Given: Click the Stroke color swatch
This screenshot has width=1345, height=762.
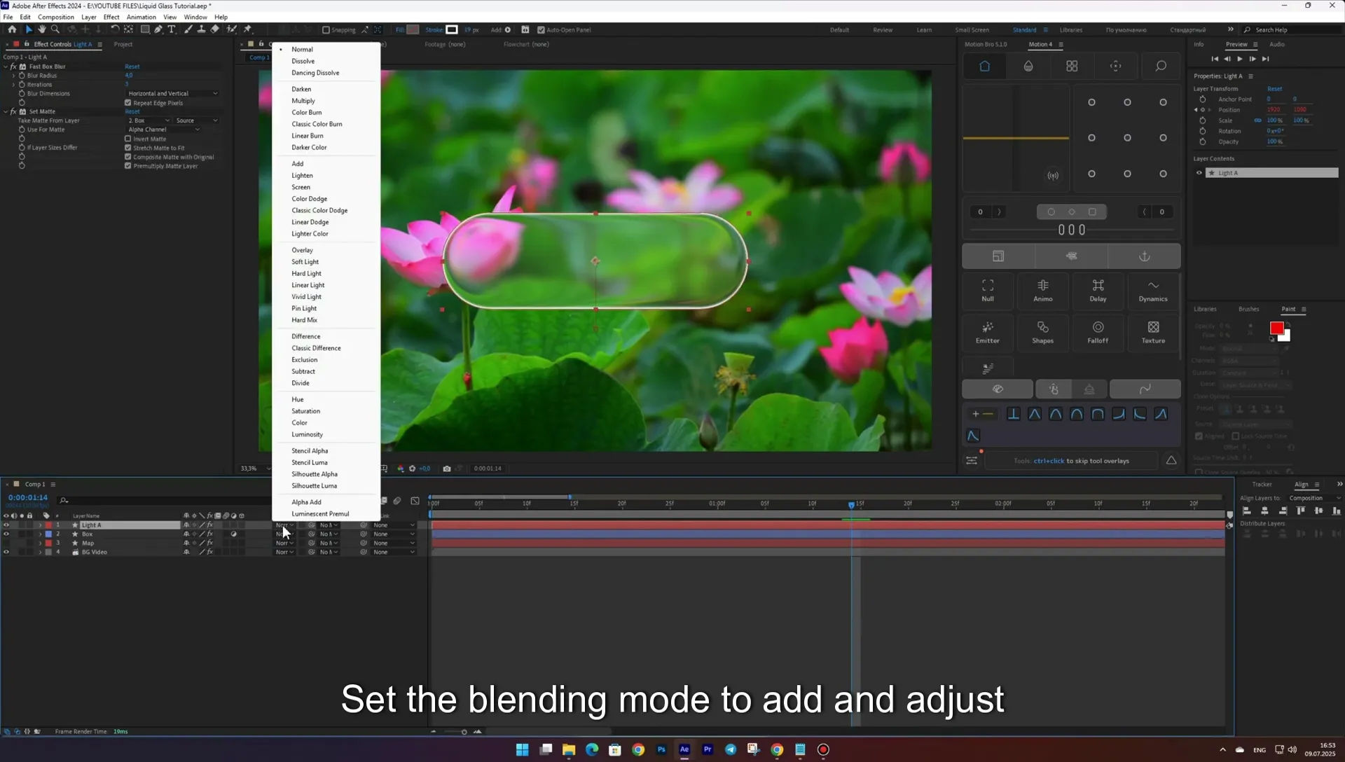Looking at the screenshot, I should pyautogui.click(x=452, y=29).
